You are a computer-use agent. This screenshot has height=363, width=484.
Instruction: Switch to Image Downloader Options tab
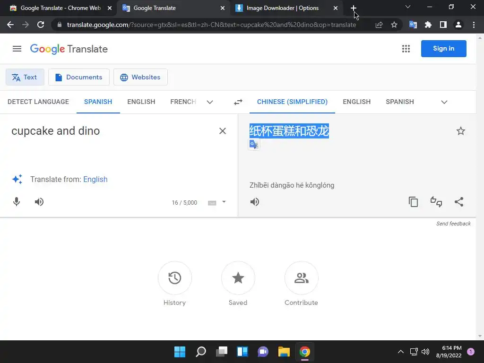pyautogui.click(x=283, y=8)
